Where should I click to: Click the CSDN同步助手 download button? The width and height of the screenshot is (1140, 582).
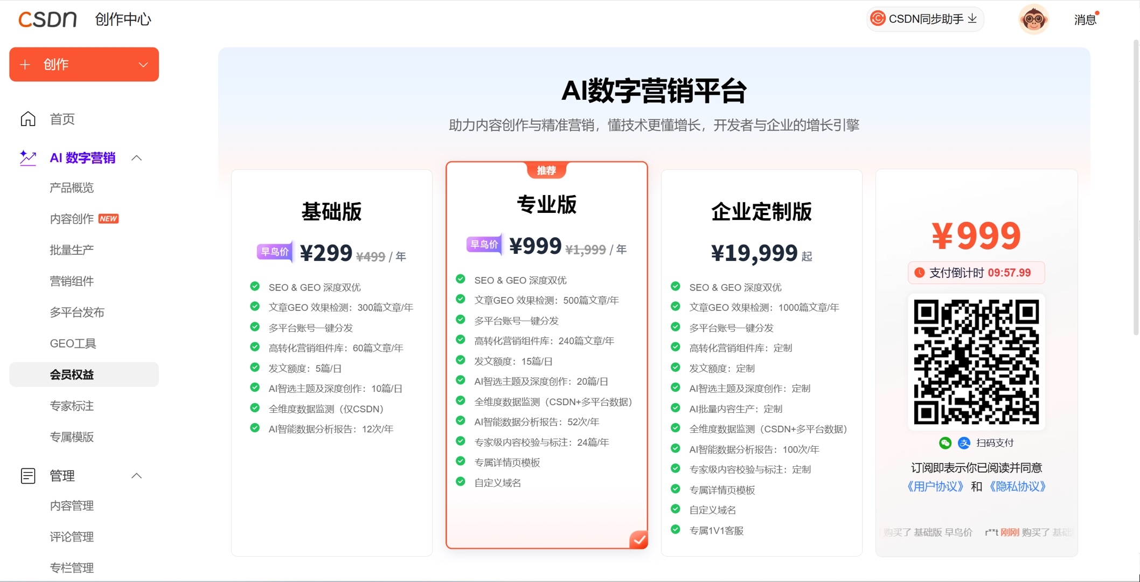point(924,19)
